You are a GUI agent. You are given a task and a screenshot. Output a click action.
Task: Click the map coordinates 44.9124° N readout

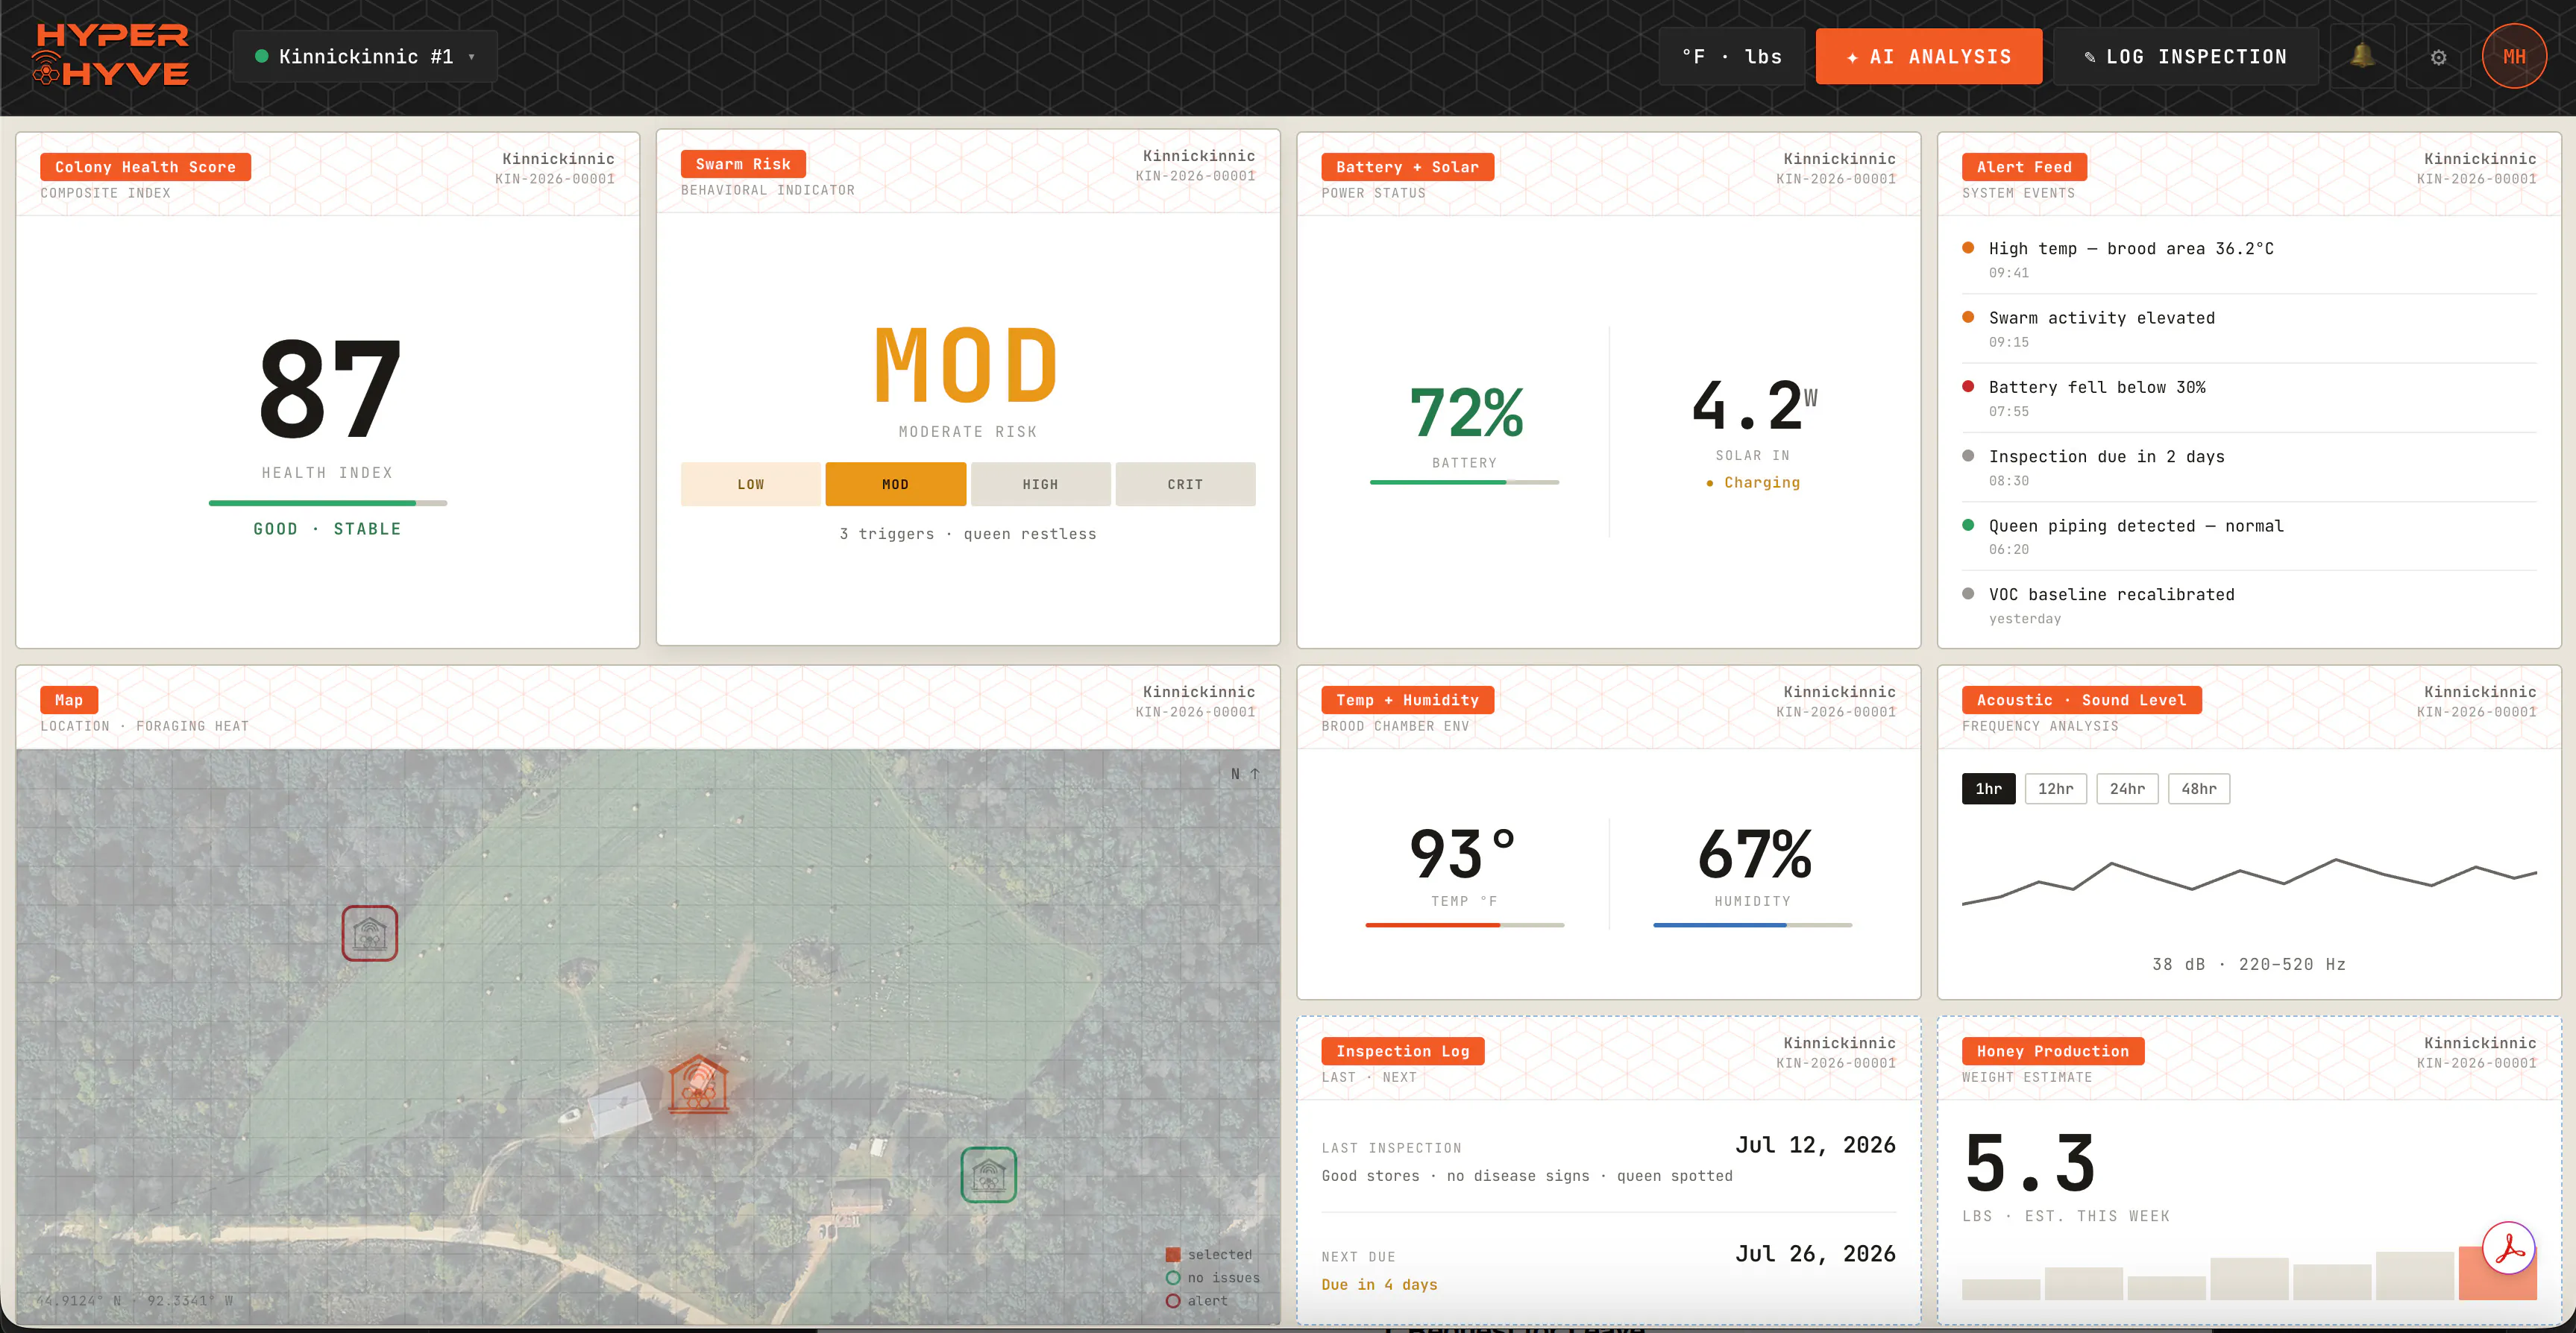click(x=135, y=1301)
